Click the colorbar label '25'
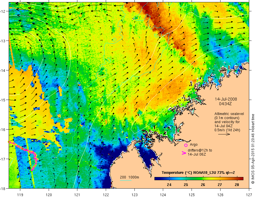The height and width of the screenshot is (197, 255). click(x=186, y=185)
